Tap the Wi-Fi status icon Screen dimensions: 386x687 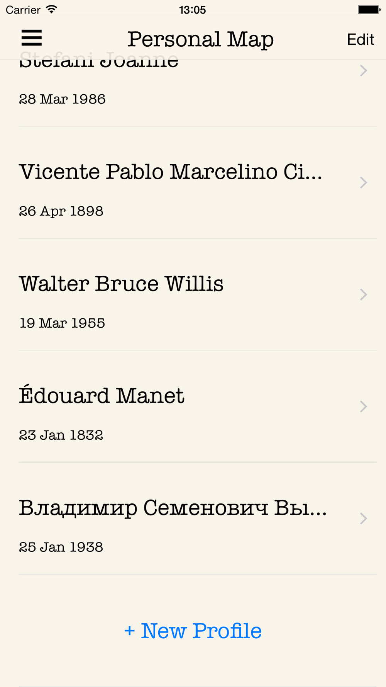click(x=51, y=10)
